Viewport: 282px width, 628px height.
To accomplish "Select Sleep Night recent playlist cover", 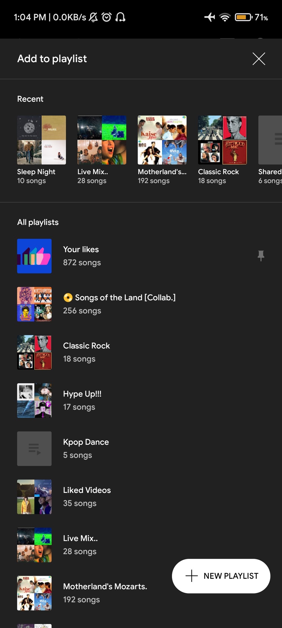I will [x=41, y=140].
